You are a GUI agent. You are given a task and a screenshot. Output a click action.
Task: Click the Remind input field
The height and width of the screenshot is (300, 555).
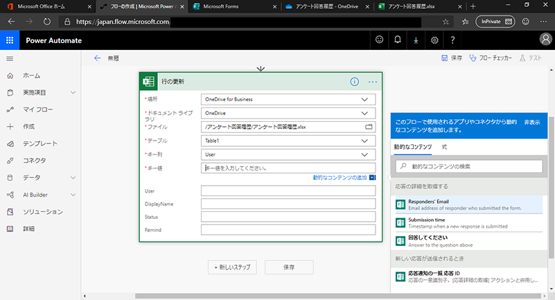[x=288, y=229]
